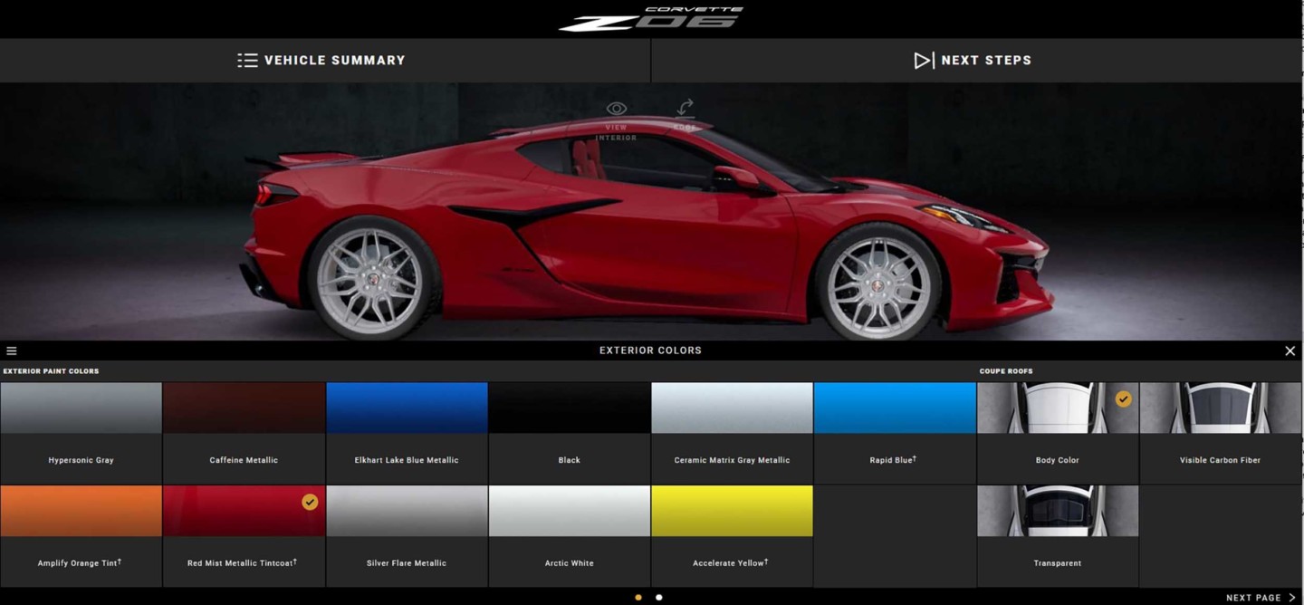Click the first pagination dot
1304x605 pixels.
pyautogui.click(x=638, y=598)
